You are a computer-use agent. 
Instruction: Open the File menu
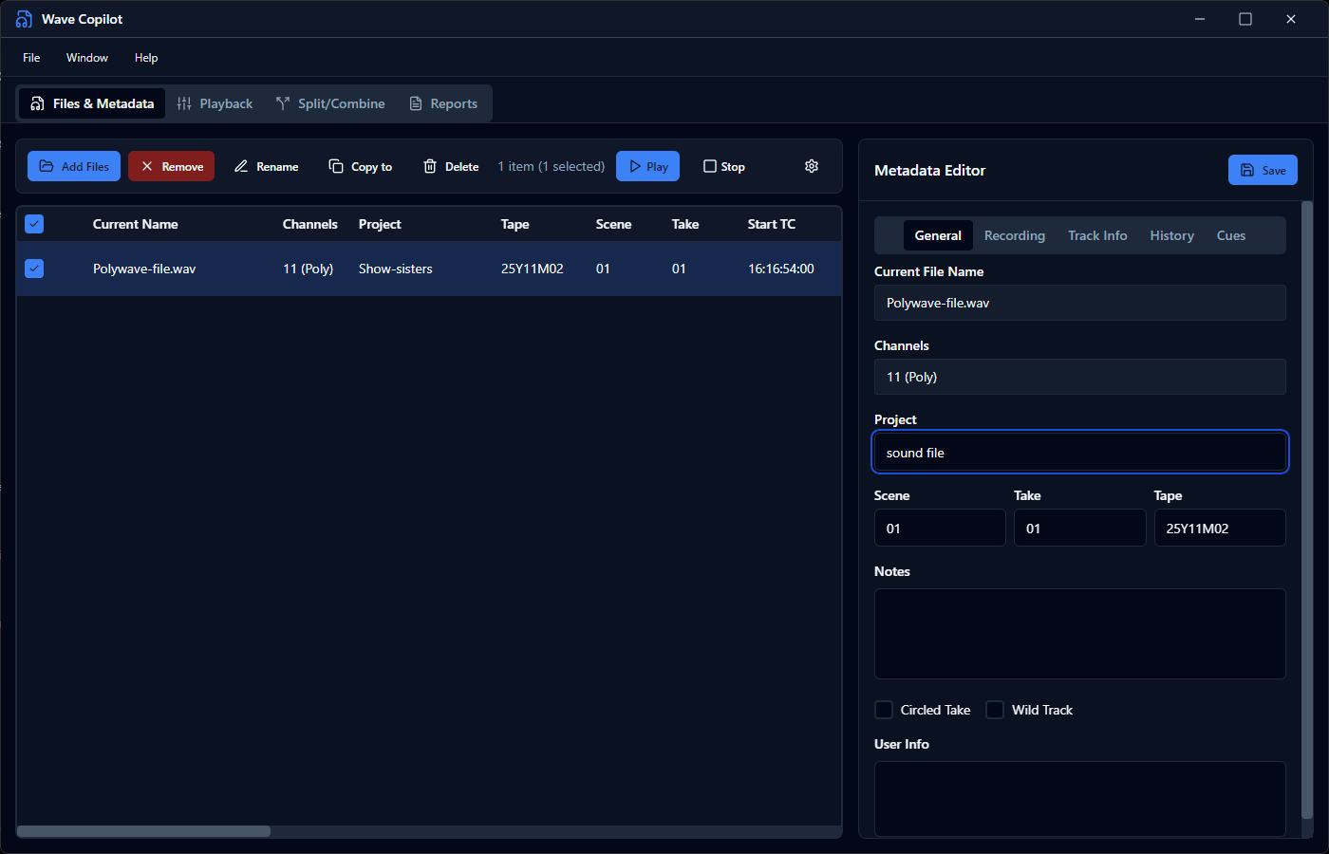coord(31,58)
